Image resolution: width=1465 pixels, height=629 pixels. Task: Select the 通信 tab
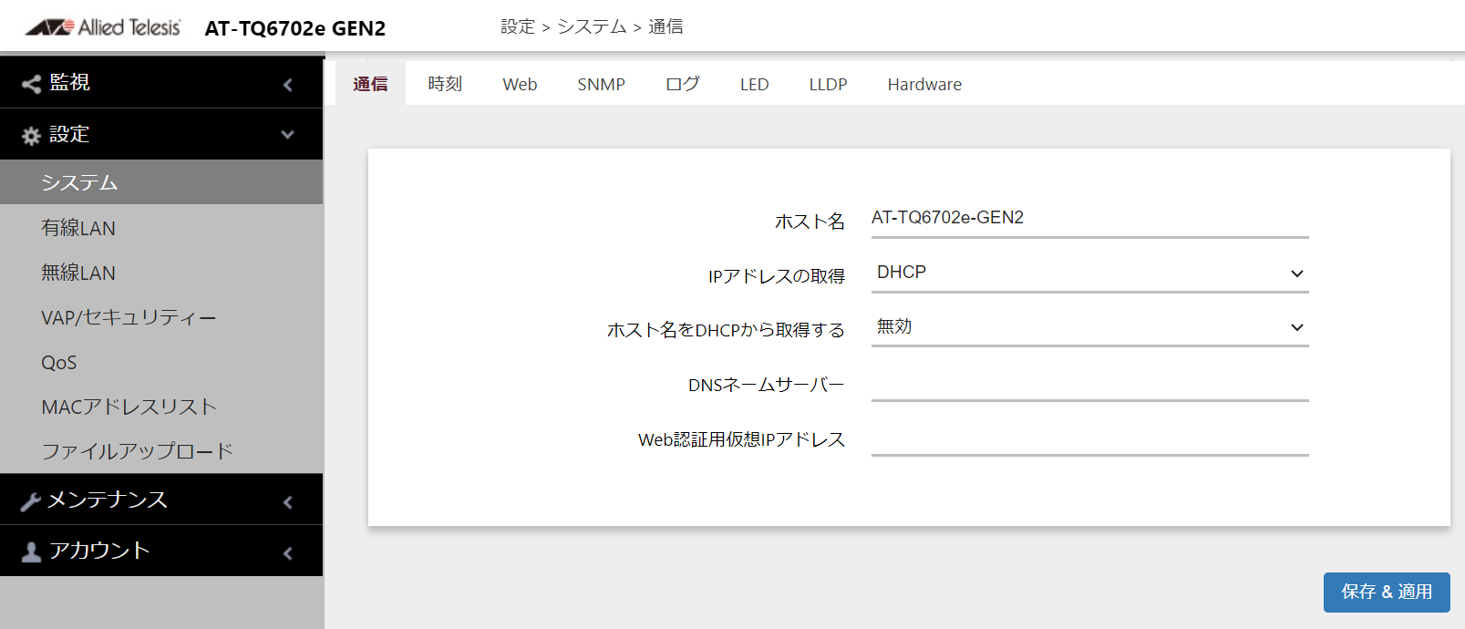[370, 84]
